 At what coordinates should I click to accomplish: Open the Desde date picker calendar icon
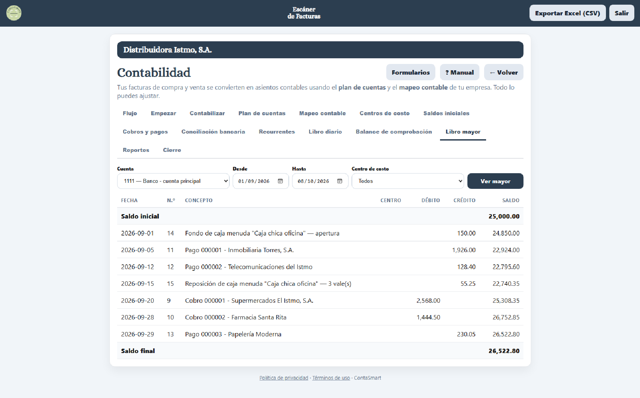pos(280,181)
